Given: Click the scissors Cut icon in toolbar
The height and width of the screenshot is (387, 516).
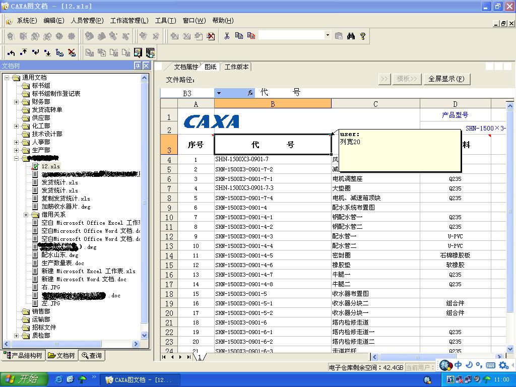Looking at the screenshot, I should pos(227,36).
